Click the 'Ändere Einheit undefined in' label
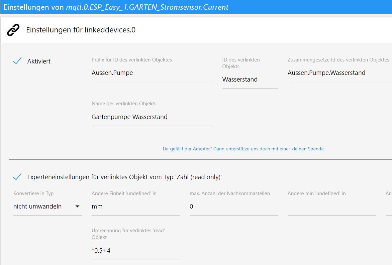Screen dimensions: 392x265 click(124, 193)
